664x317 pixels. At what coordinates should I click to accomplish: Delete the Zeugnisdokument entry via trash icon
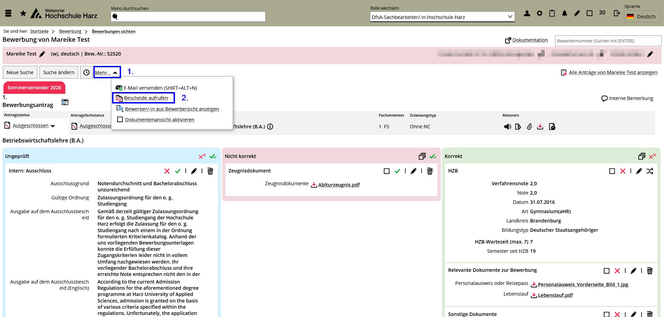[x=430, y=171]
